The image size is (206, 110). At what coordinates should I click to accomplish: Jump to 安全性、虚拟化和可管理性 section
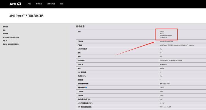(x=11, y=44)
